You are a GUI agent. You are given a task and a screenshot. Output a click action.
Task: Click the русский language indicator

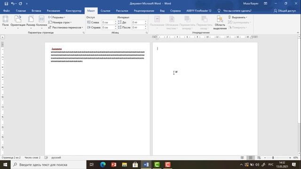(x=56, y=158)
